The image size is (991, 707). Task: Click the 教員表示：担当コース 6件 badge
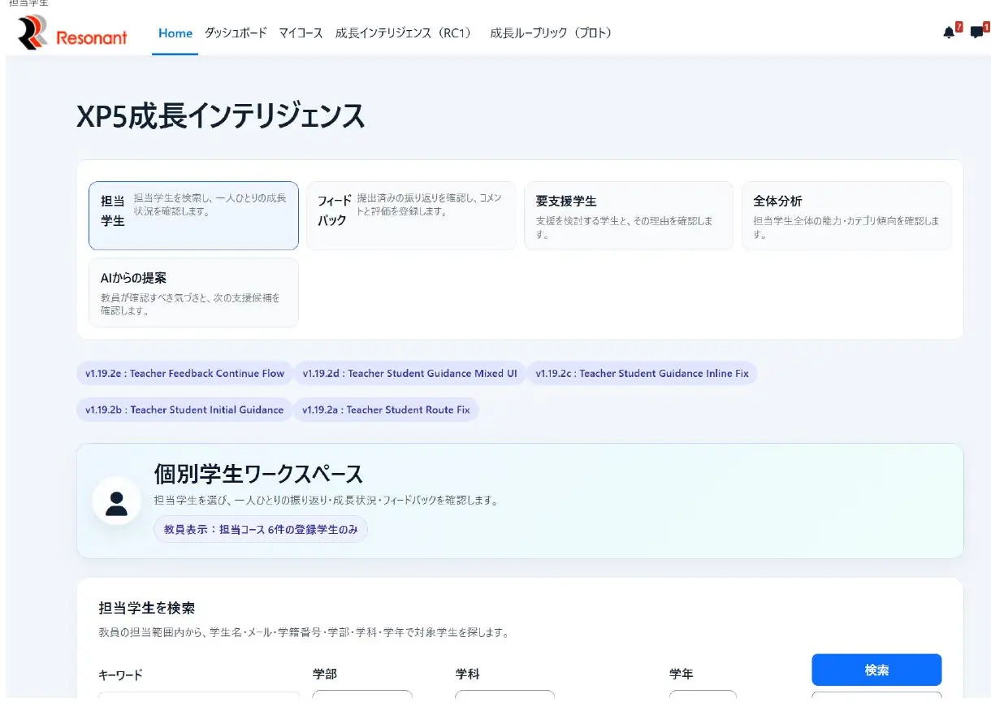[261, 529]
